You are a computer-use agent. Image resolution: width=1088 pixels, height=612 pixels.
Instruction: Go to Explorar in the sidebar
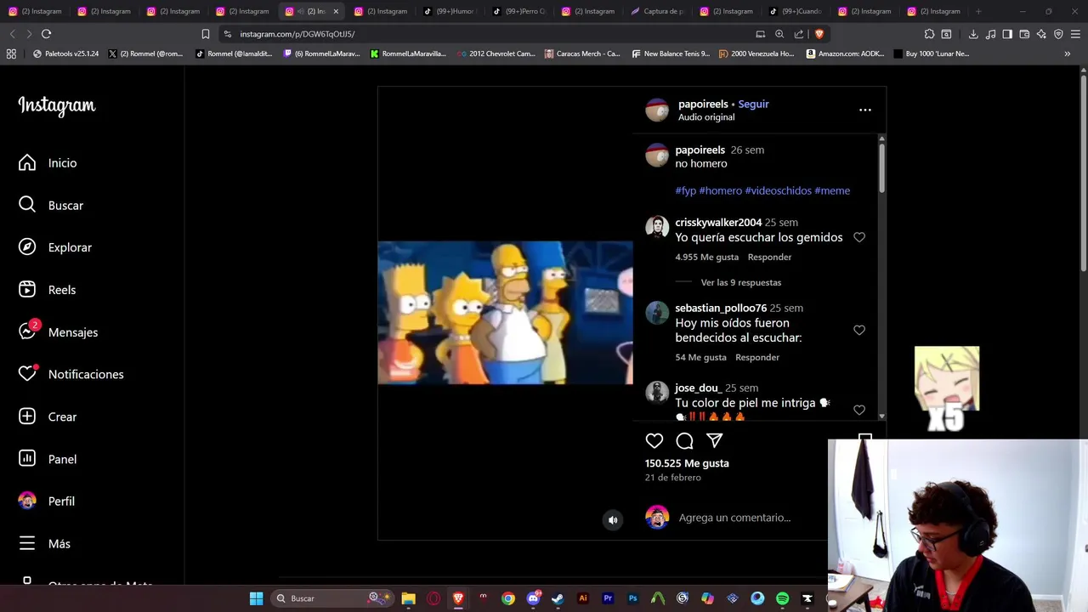(x=54, y=247)
